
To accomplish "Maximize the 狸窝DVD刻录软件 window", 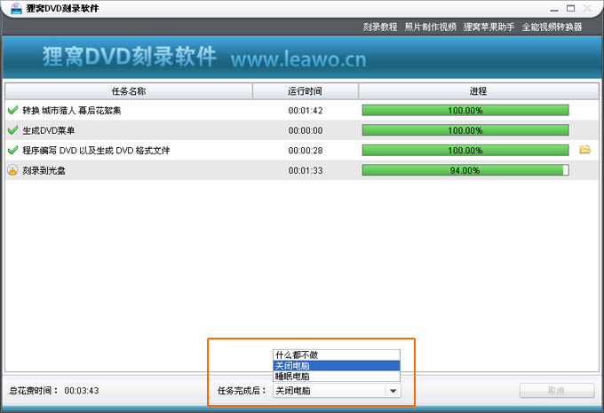I will 570,9.
